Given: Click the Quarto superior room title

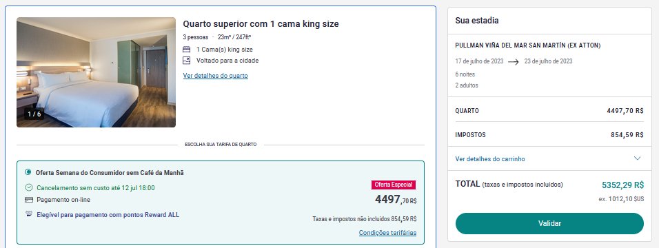Looking at the screenshot, I should tap(261, 24).
